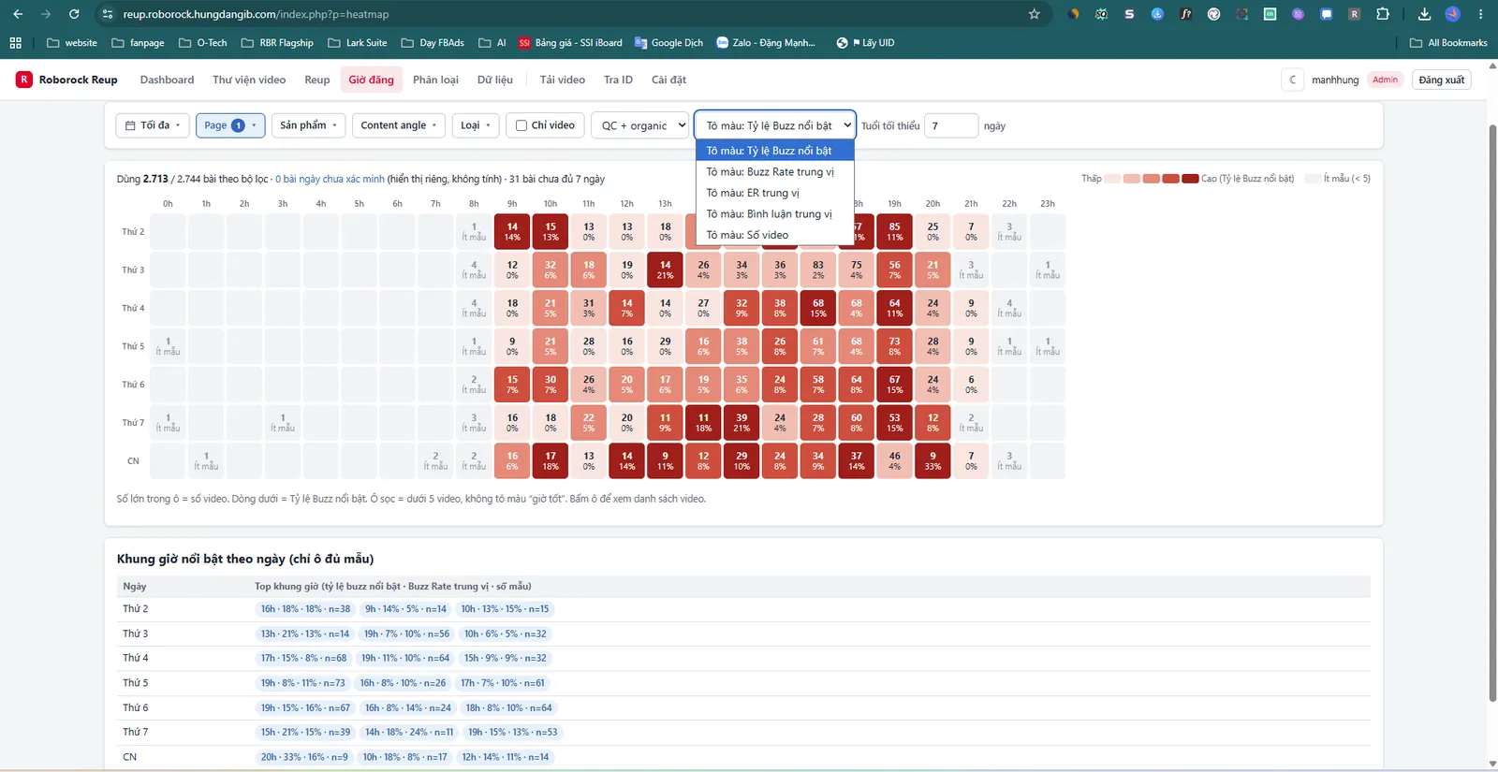Open the Chrome profile avatar
The height and width of the screenshot is (772, 1498).
coord(1453,14)
